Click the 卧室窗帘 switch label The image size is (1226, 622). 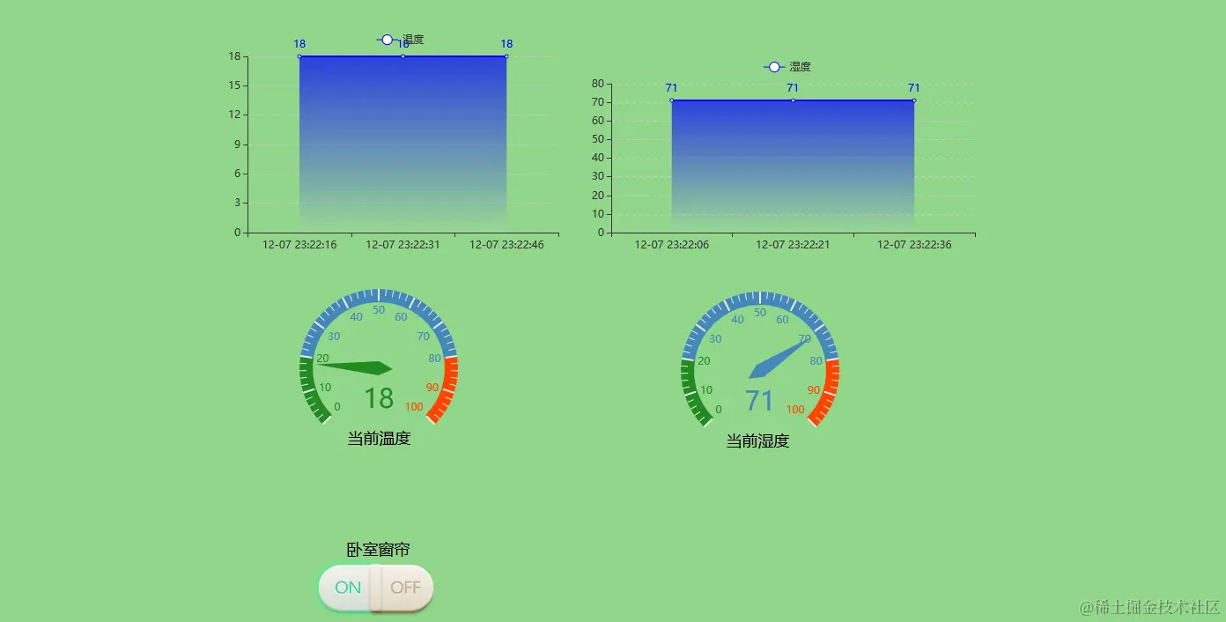tap(378, 550)
